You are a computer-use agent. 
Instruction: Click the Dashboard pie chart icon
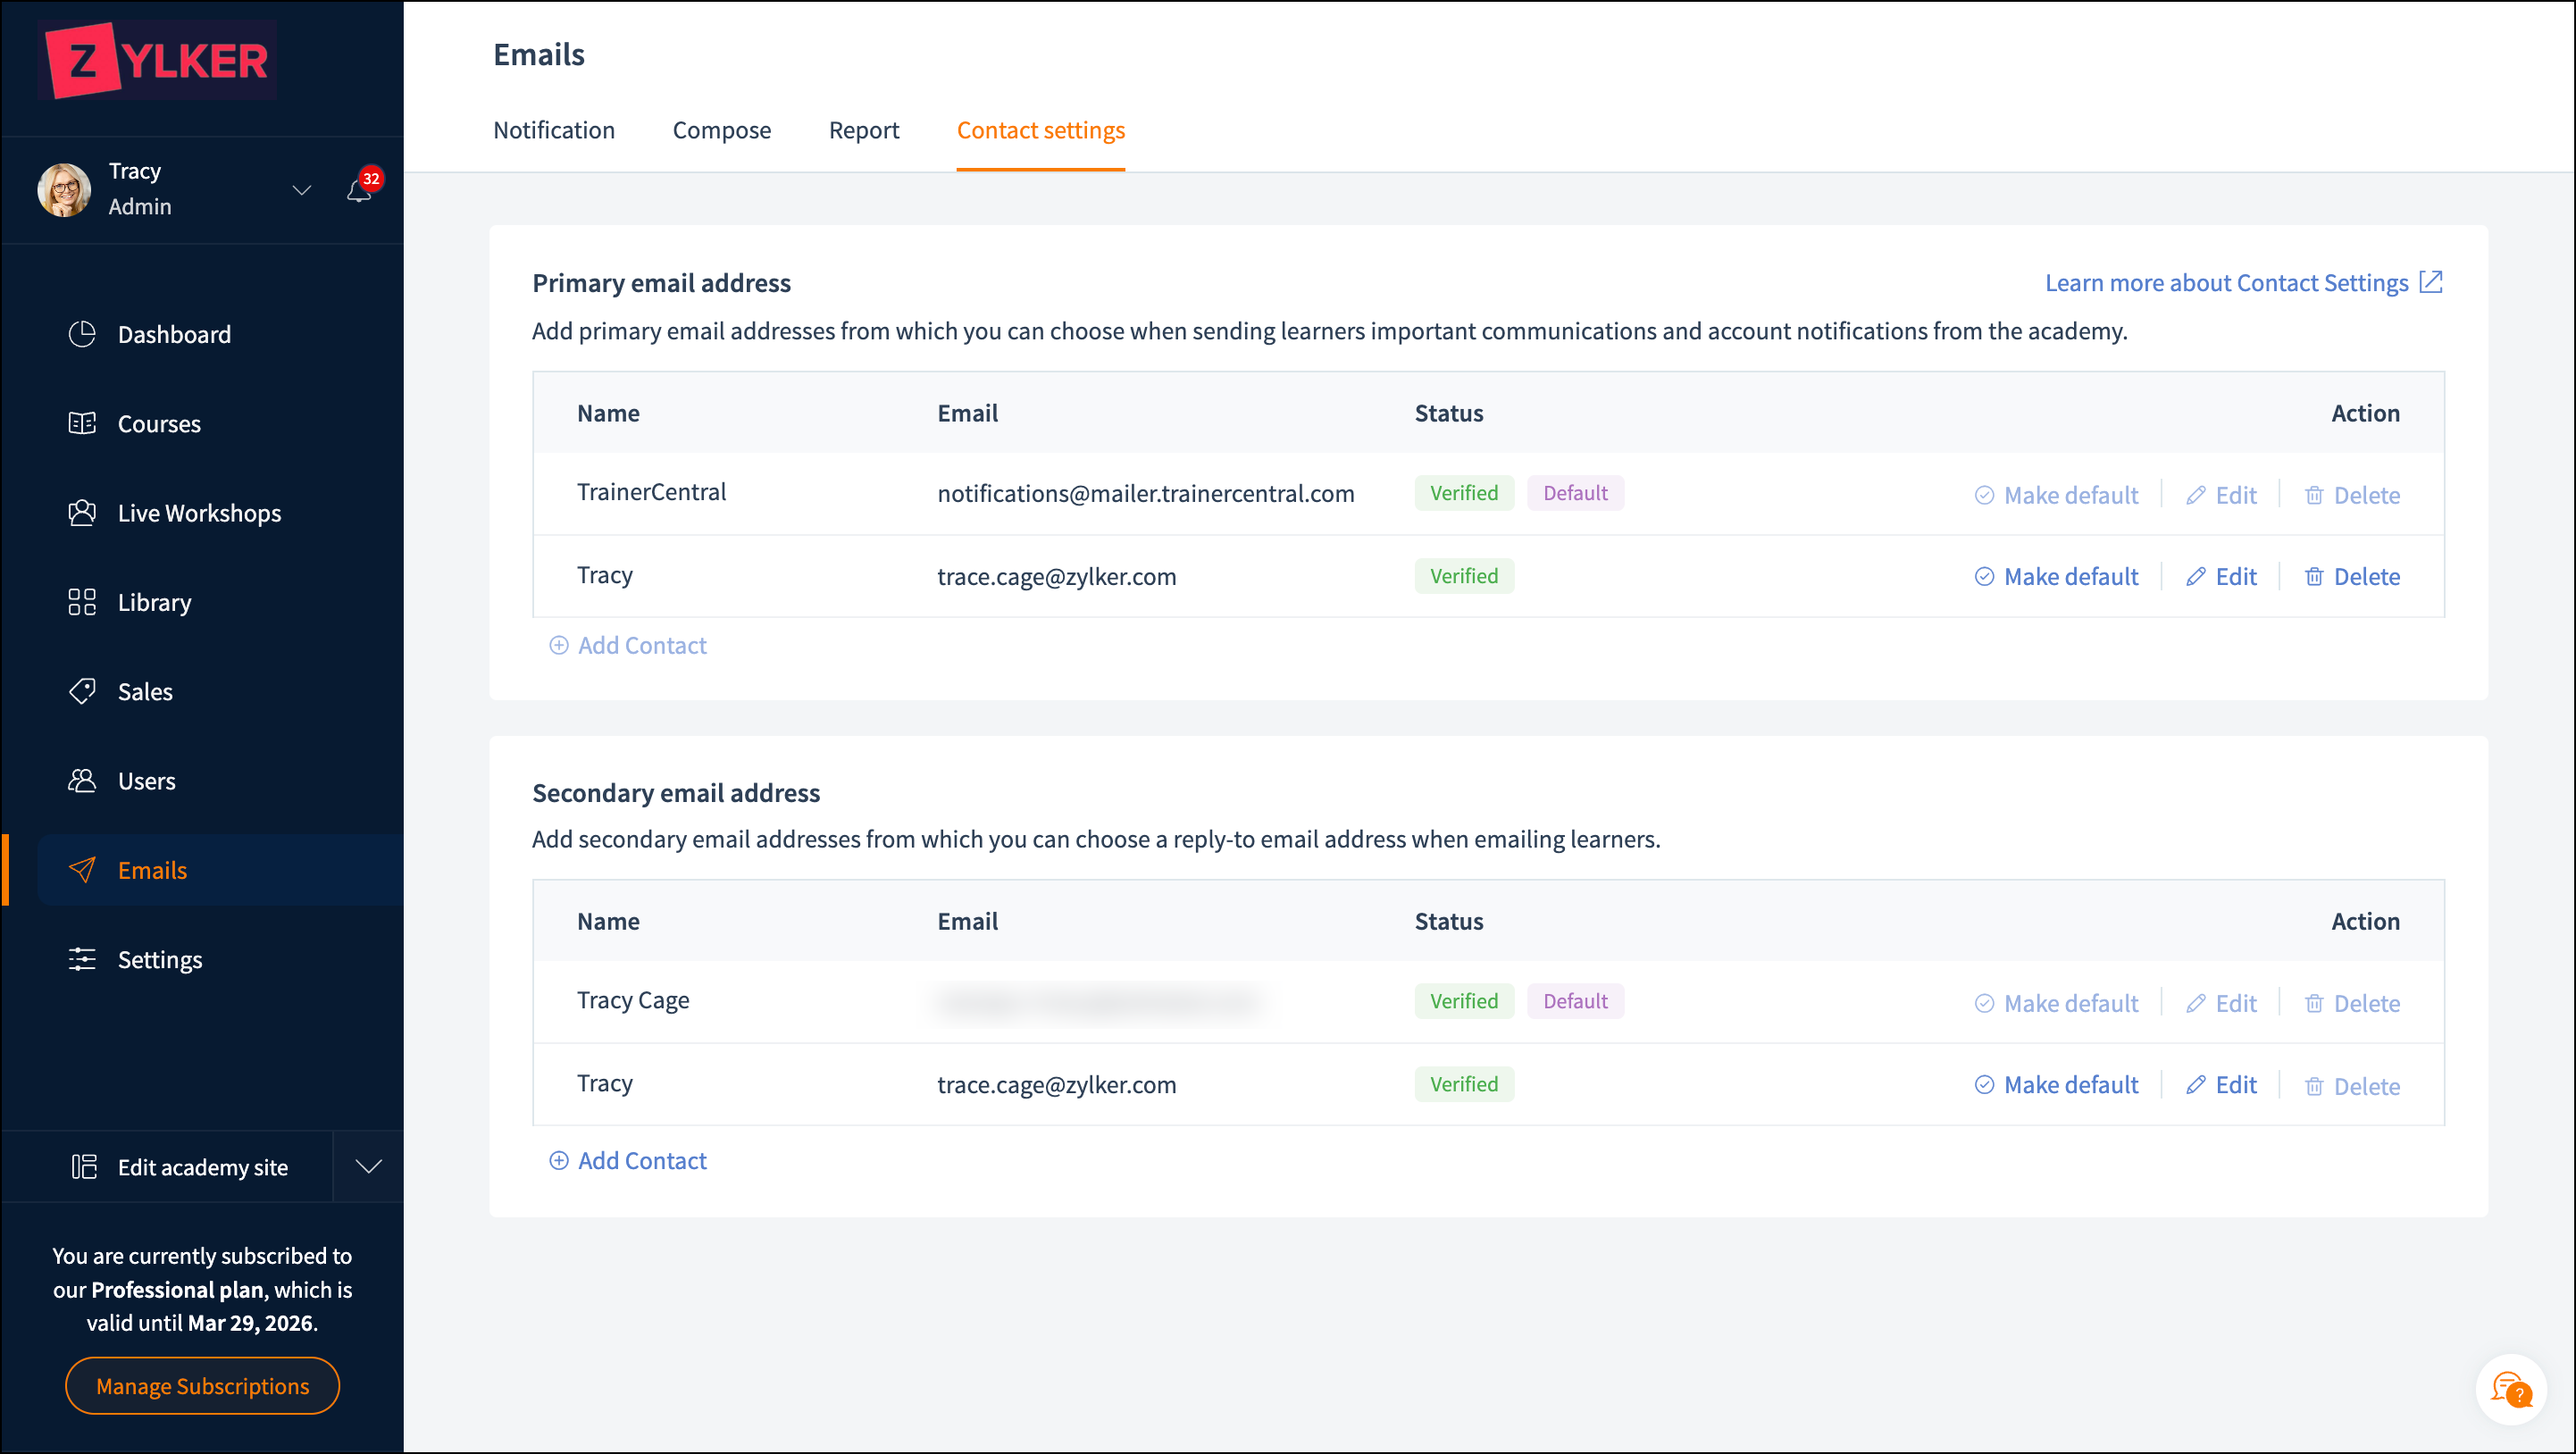point(82,334)
